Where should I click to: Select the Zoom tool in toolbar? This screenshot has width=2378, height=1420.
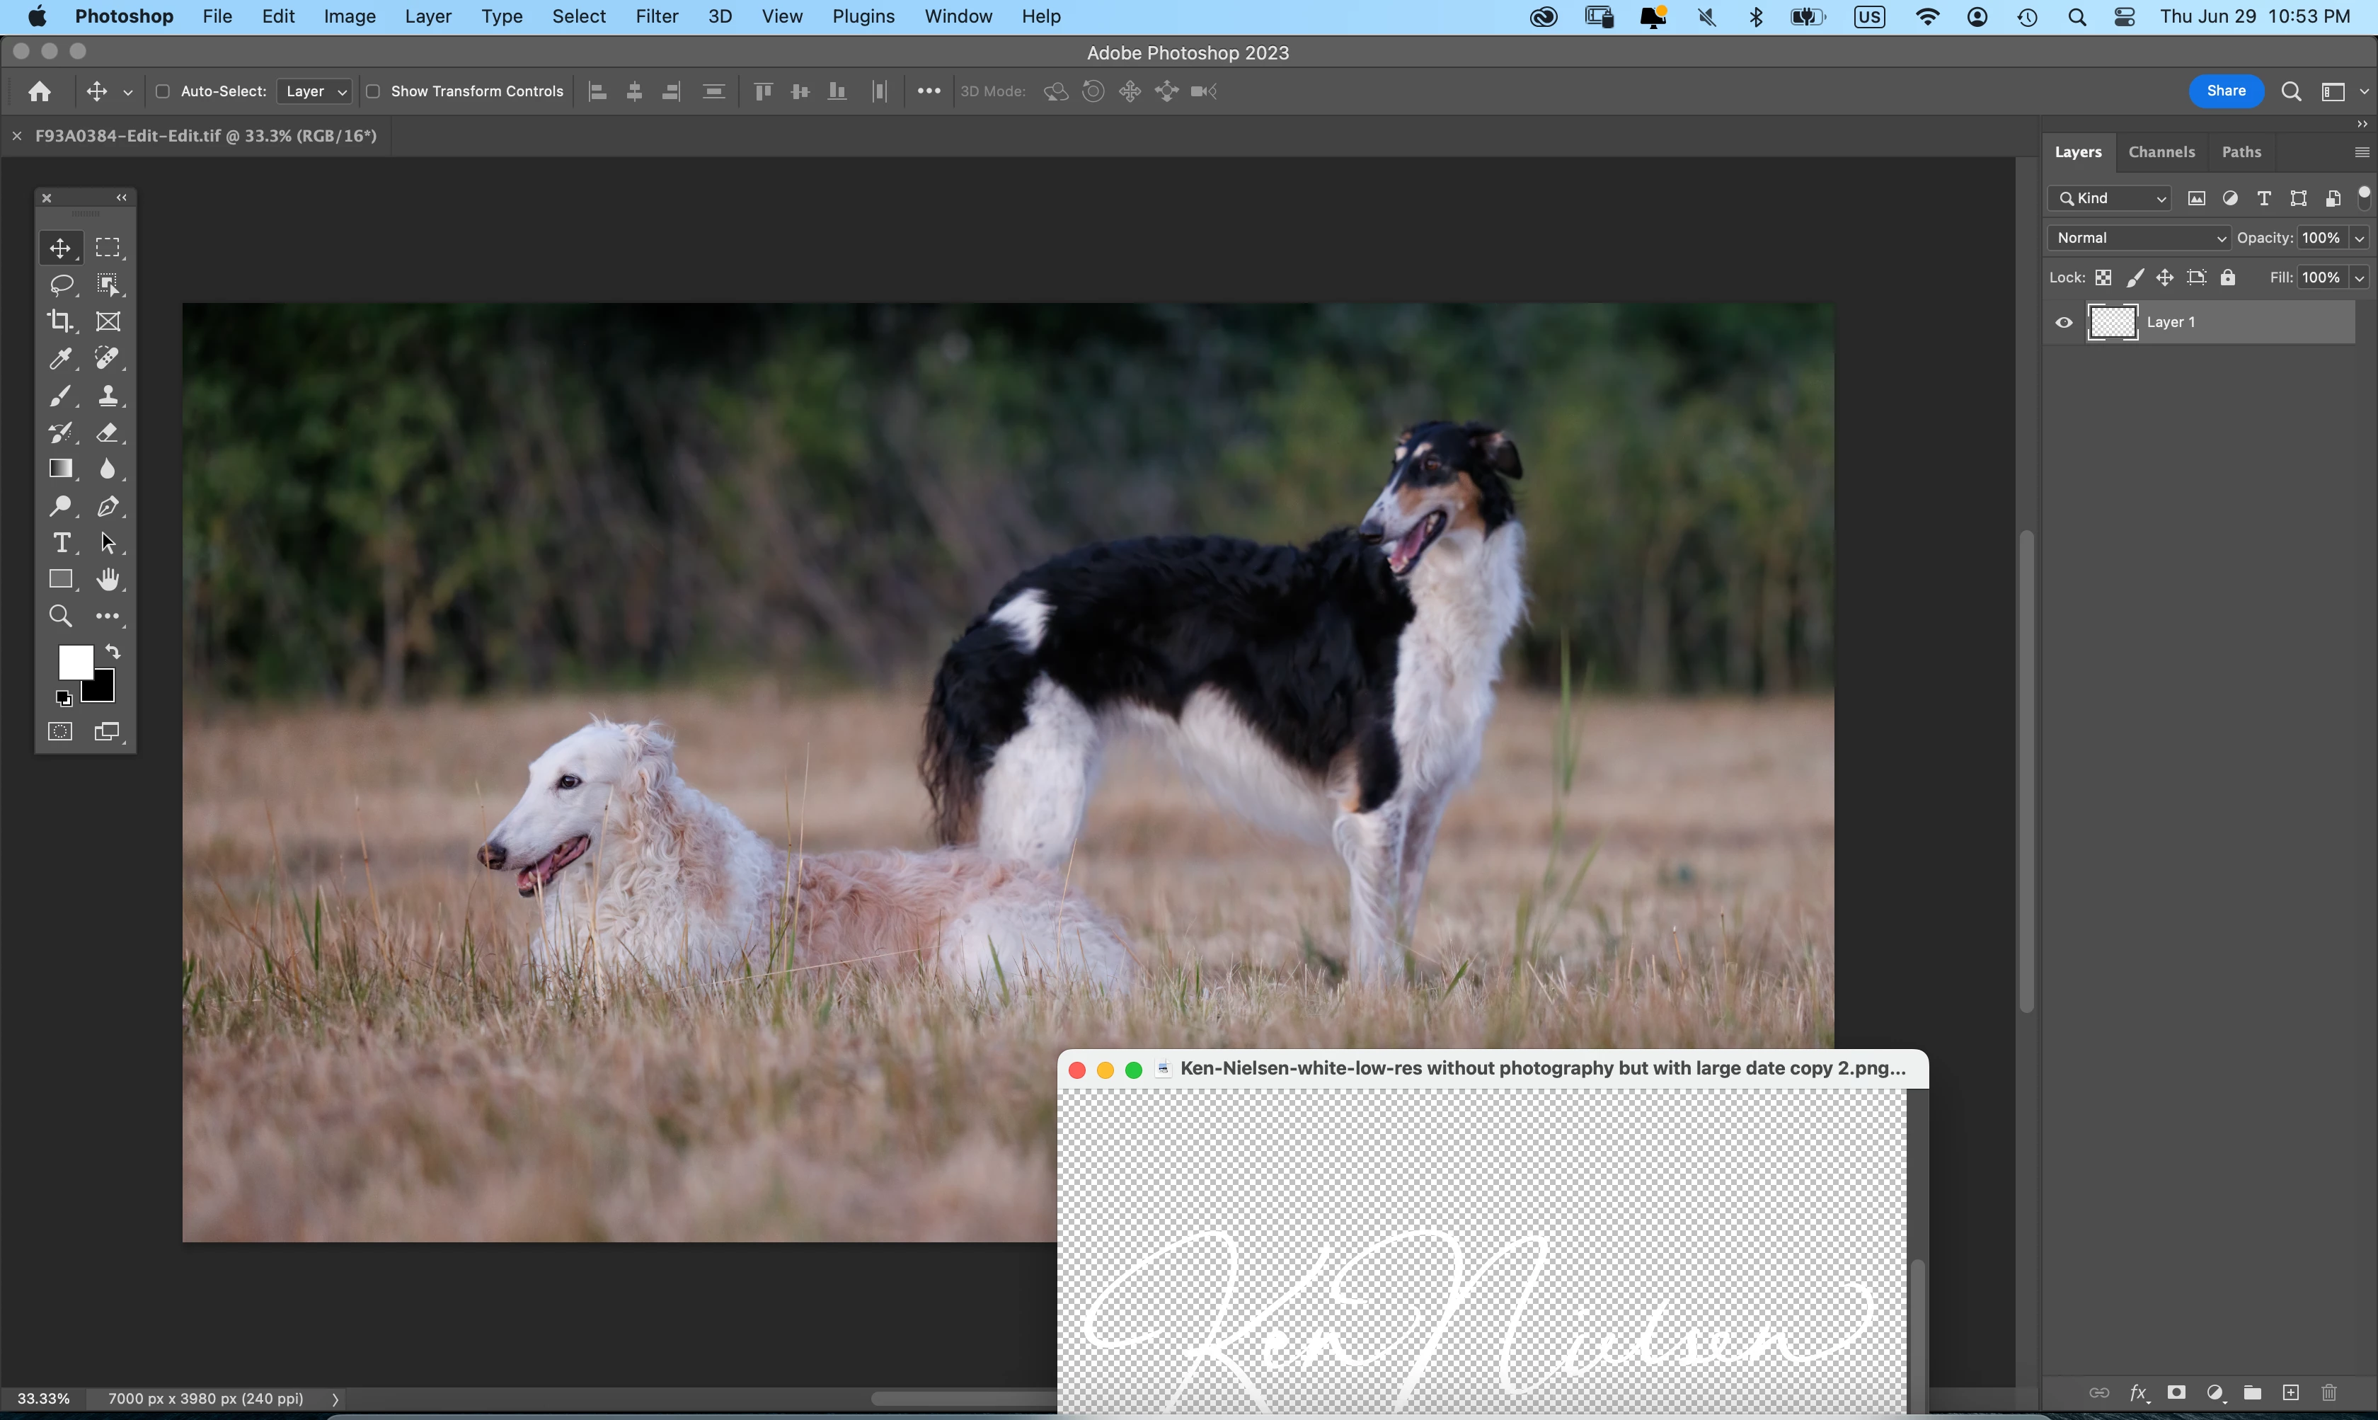(x=60, y=617)
